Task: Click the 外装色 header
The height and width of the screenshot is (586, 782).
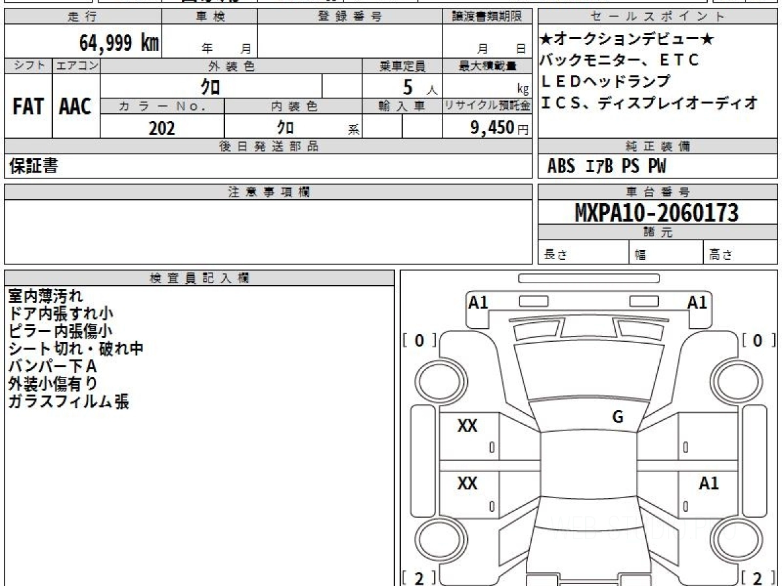Action: pos(231,66)
